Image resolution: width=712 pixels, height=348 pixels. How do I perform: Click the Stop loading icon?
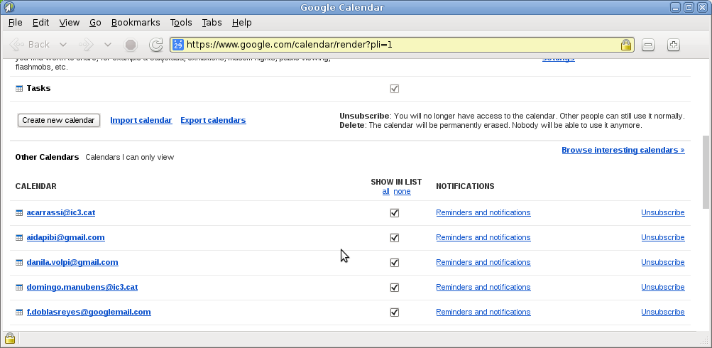[x=131, y=45]
